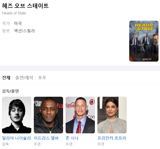Image resolution: width=160 pixels, height=149 pixels.
Task: Click 프리얀카 초프라's photo
Action: click(112, 115)
